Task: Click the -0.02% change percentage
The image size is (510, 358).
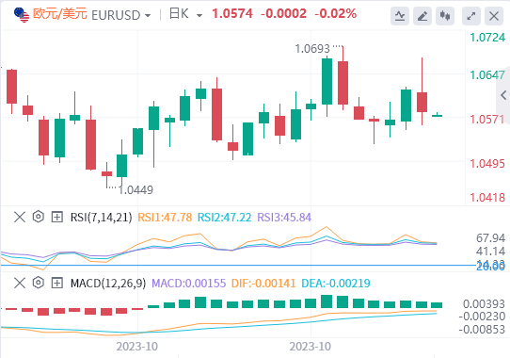Action: 335,14
